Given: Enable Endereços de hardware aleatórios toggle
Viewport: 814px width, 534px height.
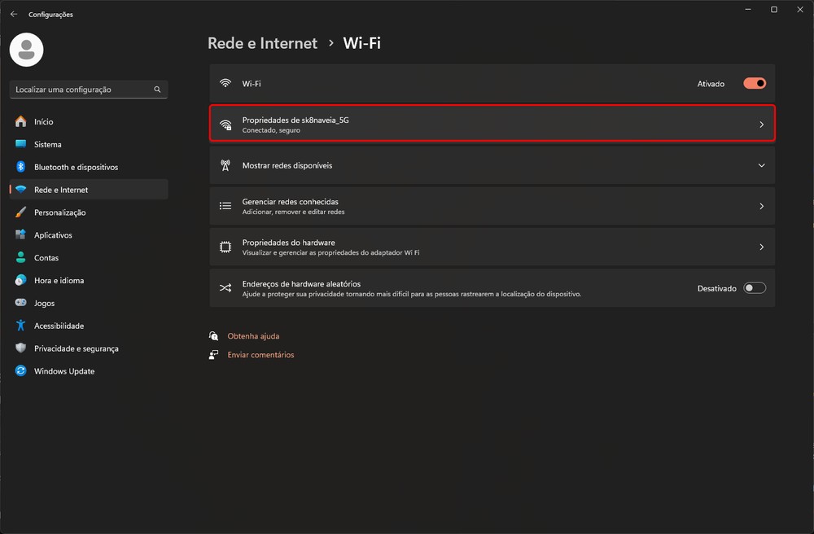Looking at the screenshot, I should 755,288.
